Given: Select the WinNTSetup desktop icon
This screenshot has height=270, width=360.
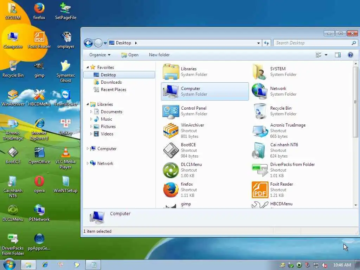Looking at the screenshot, I should coord(66,185).
